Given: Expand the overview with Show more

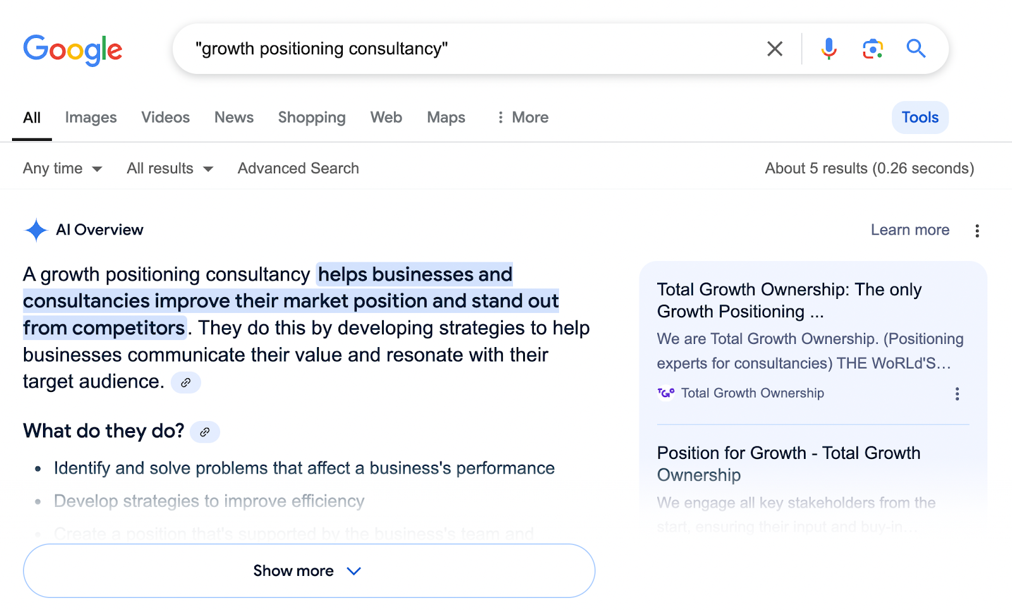Looking at the screenshot, I should click(309, 571).
